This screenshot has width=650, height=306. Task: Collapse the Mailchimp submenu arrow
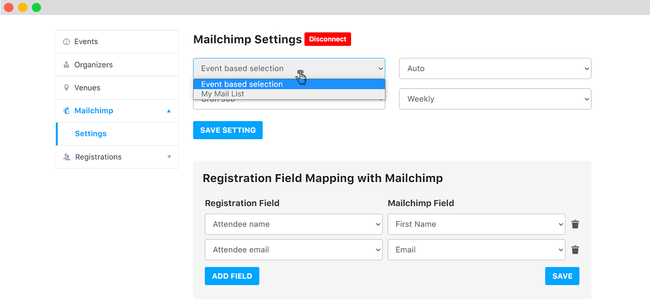169,111
